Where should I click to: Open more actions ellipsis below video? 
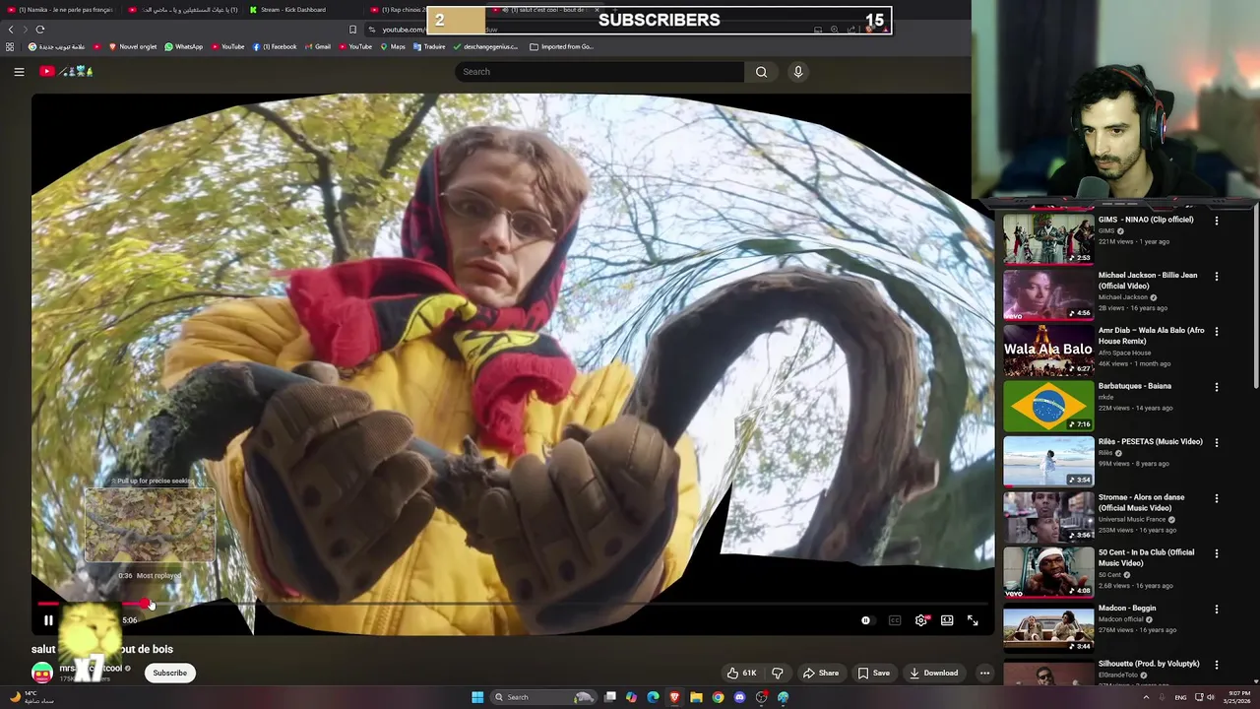pos(984,674)
